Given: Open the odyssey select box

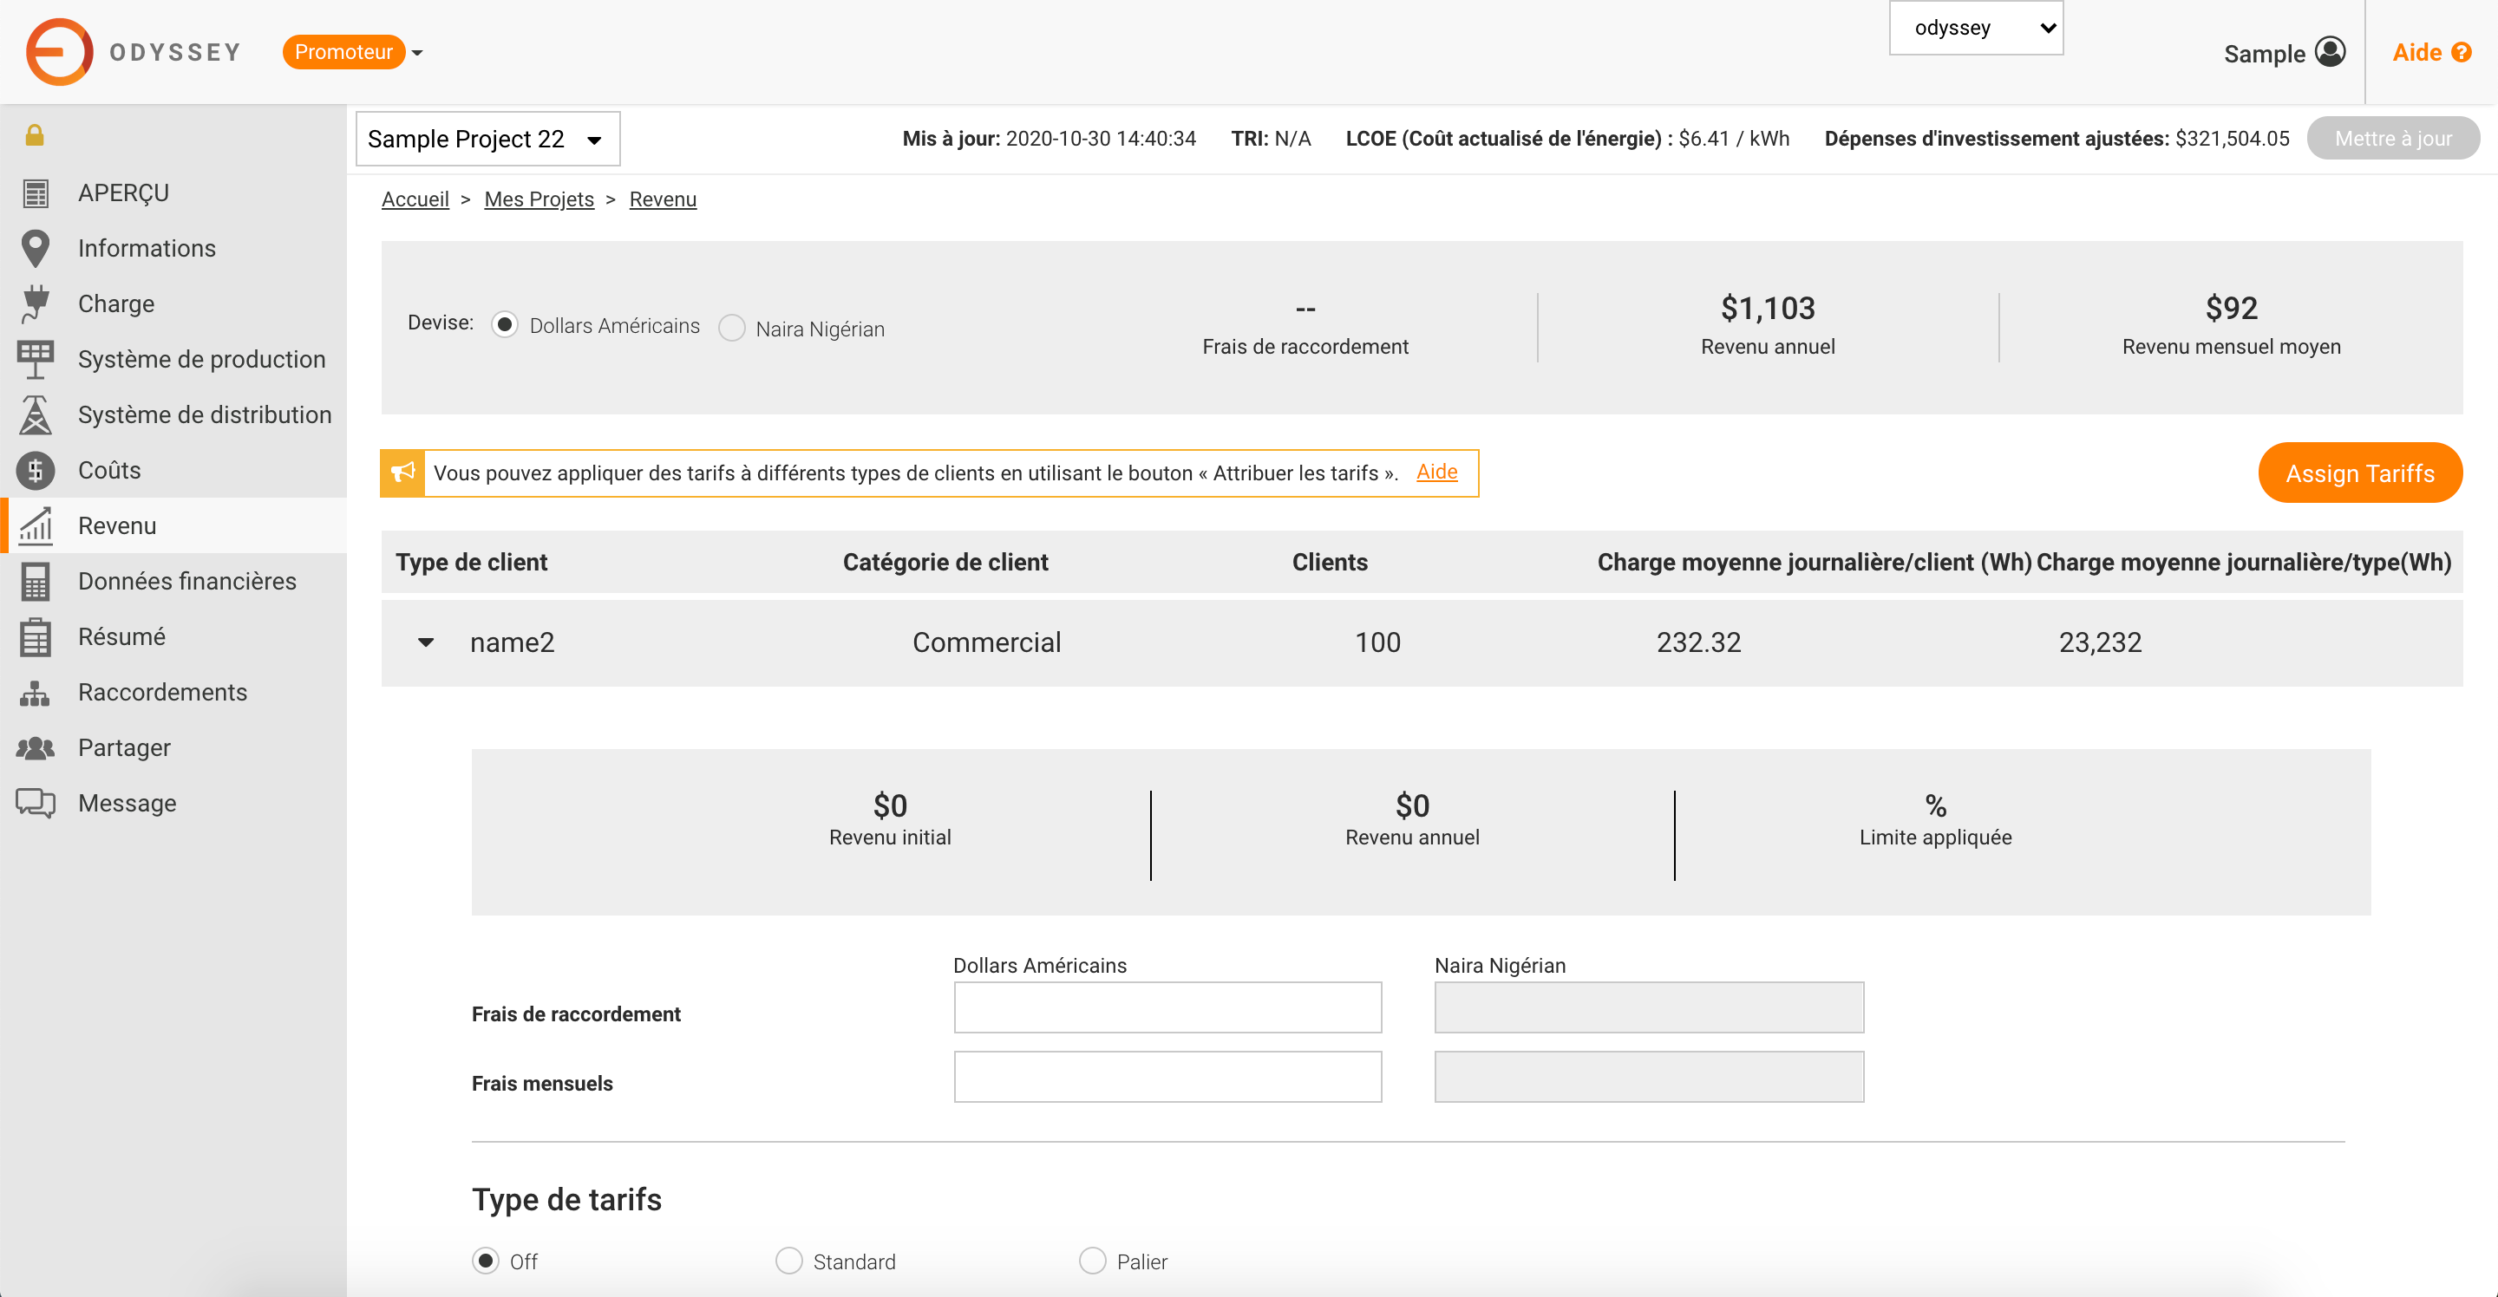Looking at the screenshot, I should (1975, 28).
